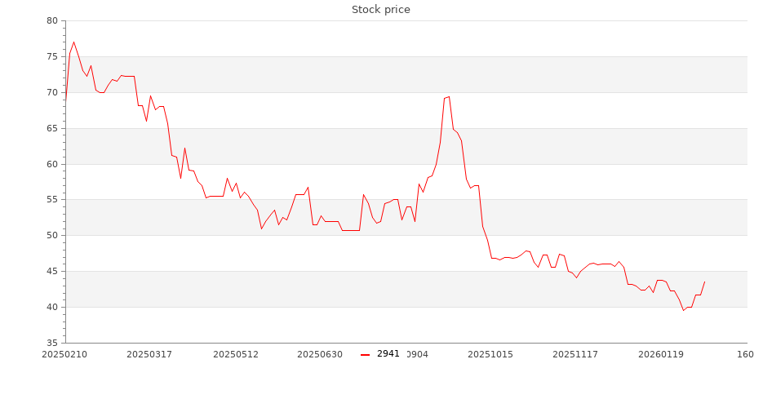Screen dimensions: 763x408
Task: Click the 60 value on y-axis
Action: pyautogui.click(x=52, y=164)
